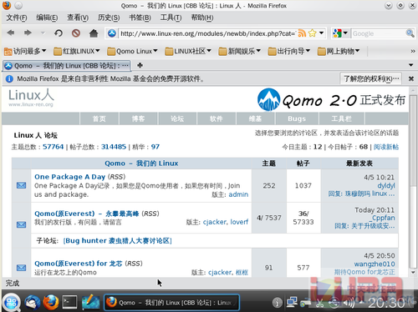Open the 论坛 navigation tab

177,118
